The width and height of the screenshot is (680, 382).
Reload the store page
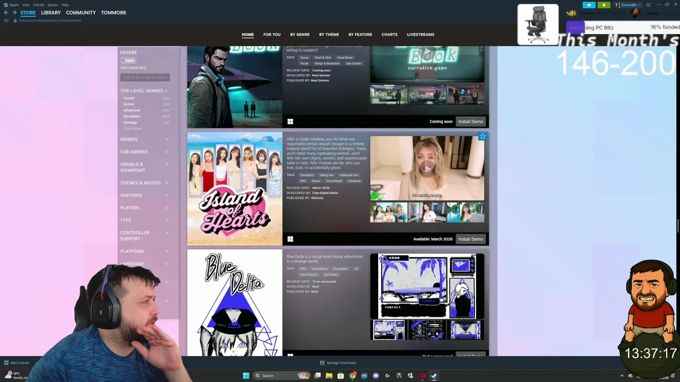coord(6,20)
